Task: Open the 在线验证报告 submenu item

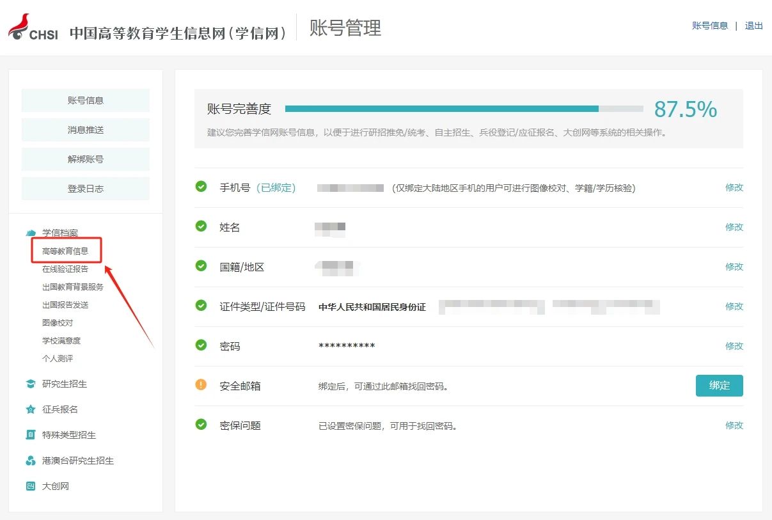Action: (x=65, y=269)
